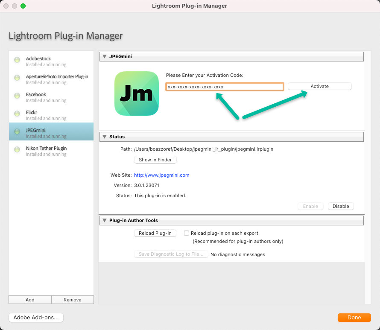Open the www.jpegmini.com link
The width and height of the screenshot is (380, 330).
coord(162,175)
